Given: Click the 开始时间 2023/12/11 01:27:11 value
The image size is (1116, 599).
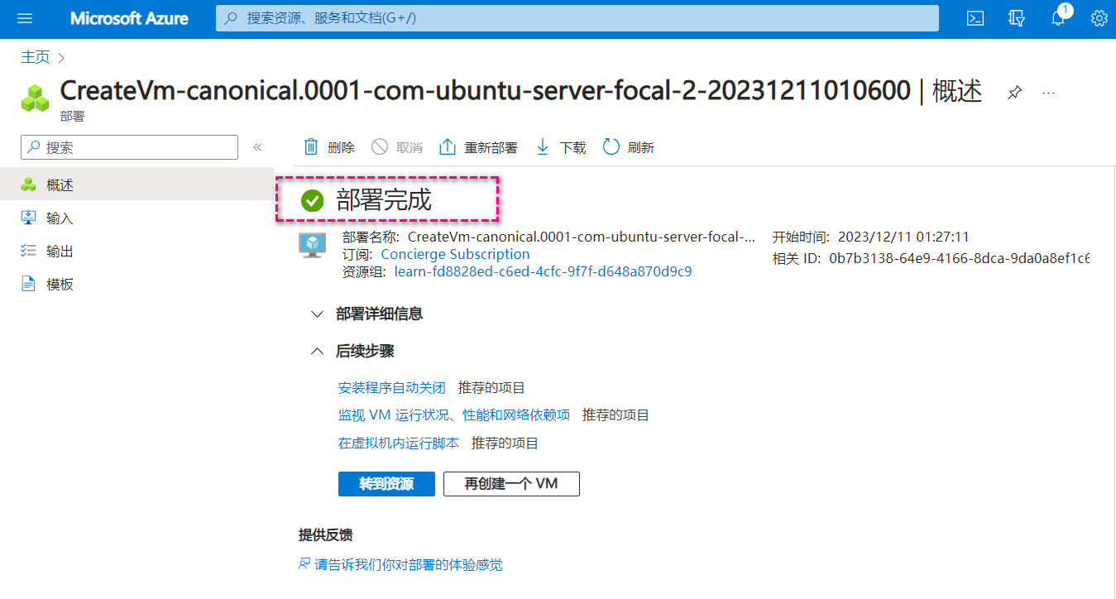Looking at the screenshot, I should (903, 237).
